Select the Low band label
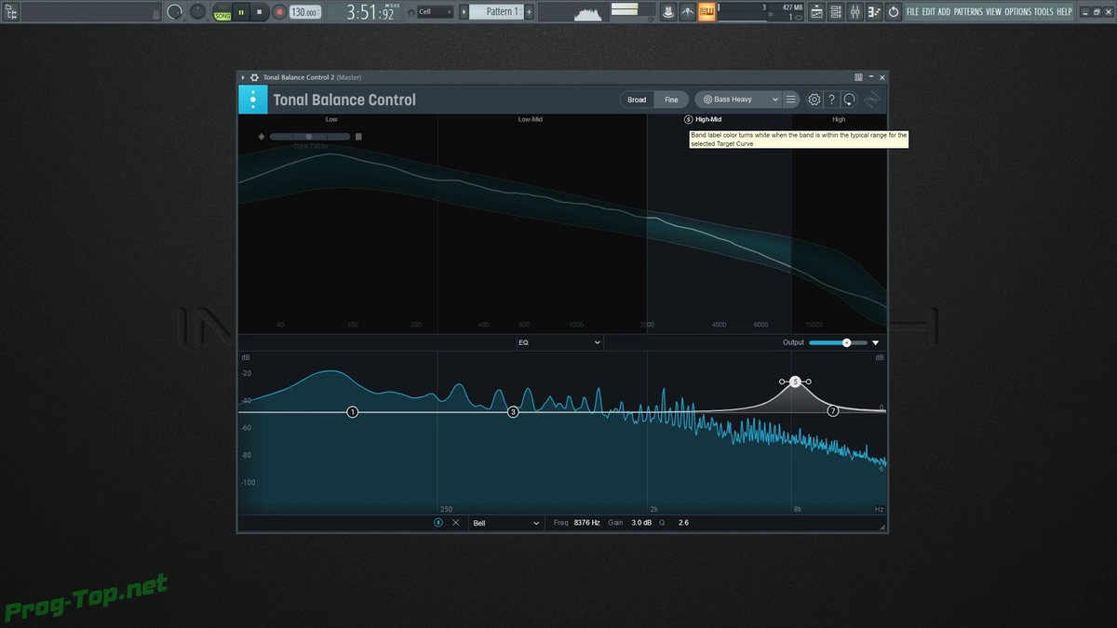 [331, 119]
